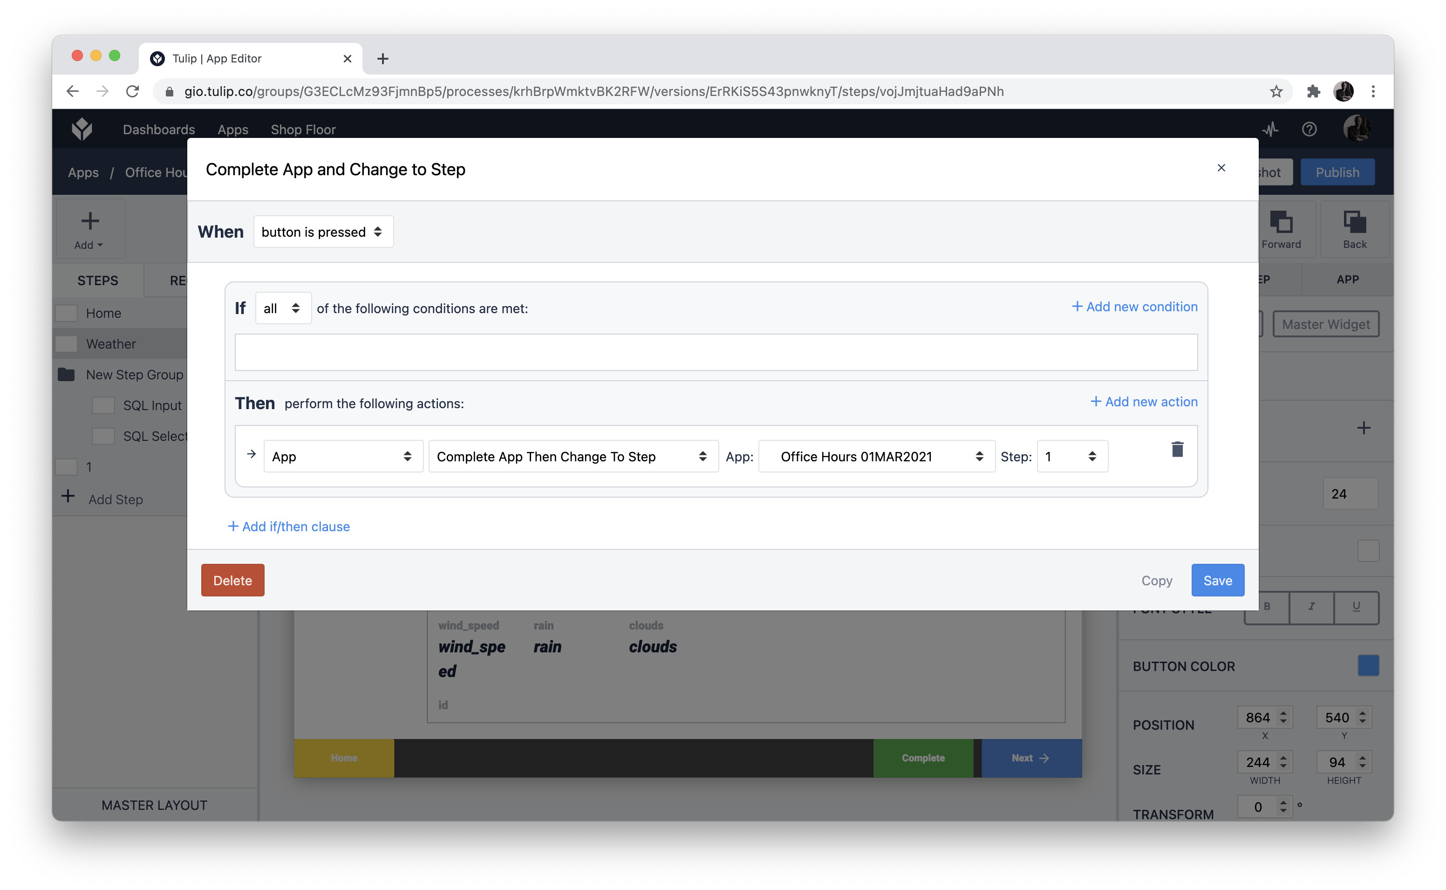The width and height of the screenshot is (1446, 890).
Task: Open the 'button is pressed' When dropdown
Action: (323, 232)
